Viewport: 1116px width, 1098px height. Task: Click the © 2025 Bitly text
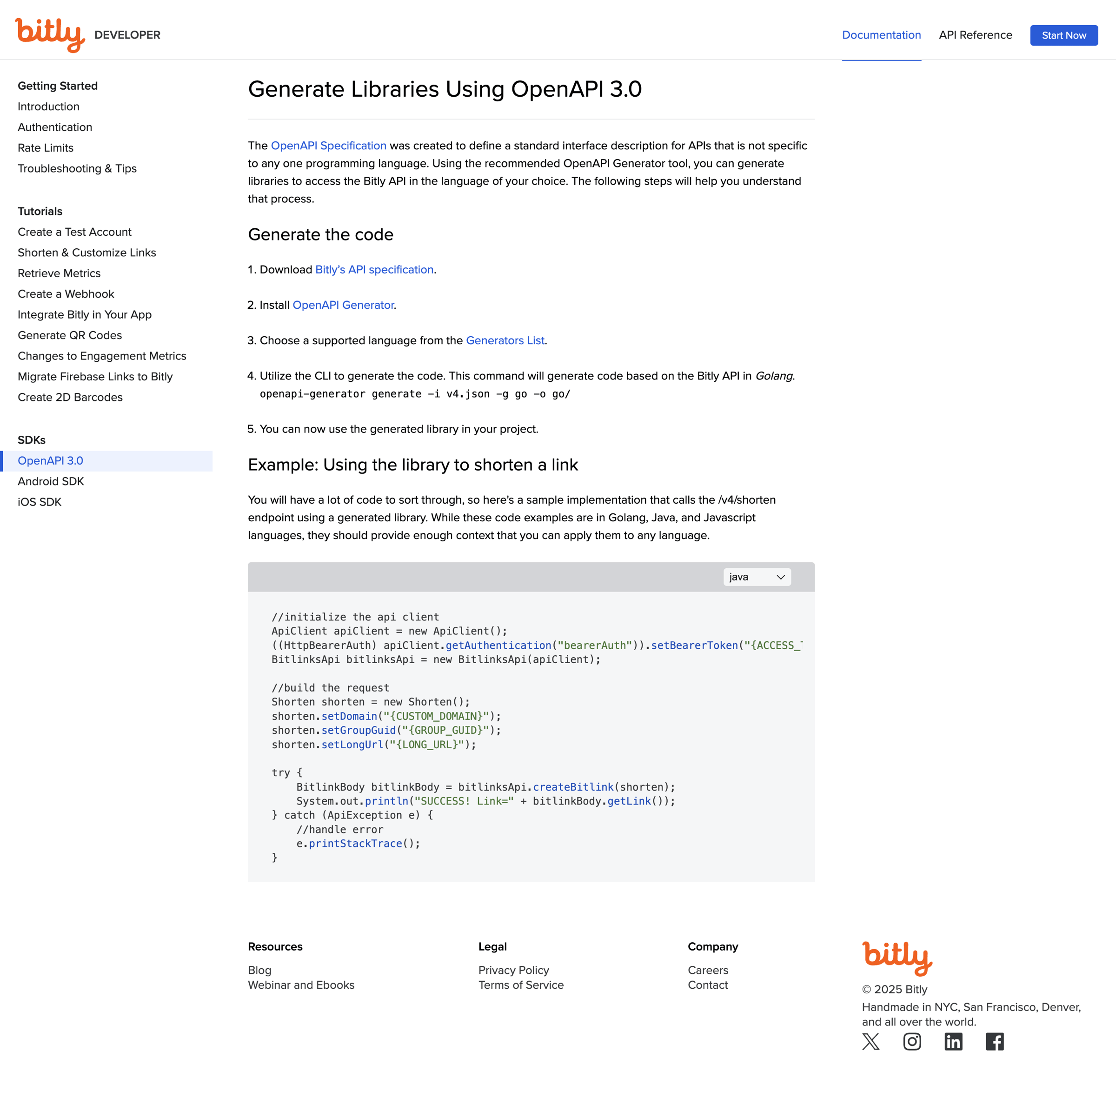(895, 990)
